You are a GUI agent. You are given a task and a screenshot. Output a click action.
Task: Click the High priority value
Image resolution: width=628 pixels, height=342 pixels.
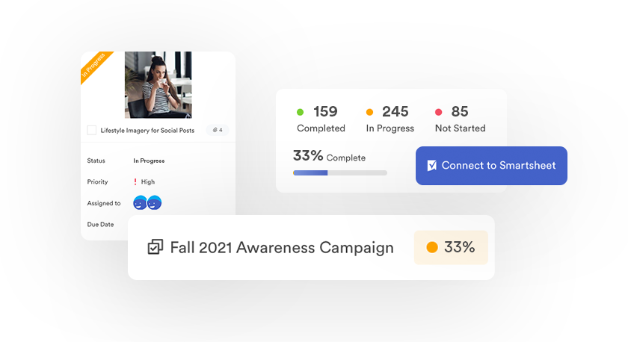pos(148,181)
